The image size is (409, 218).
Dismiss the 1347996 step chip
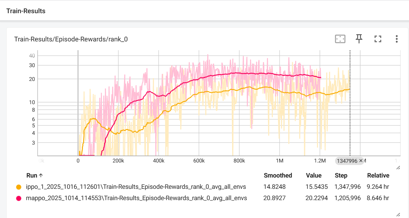point(360,161)
